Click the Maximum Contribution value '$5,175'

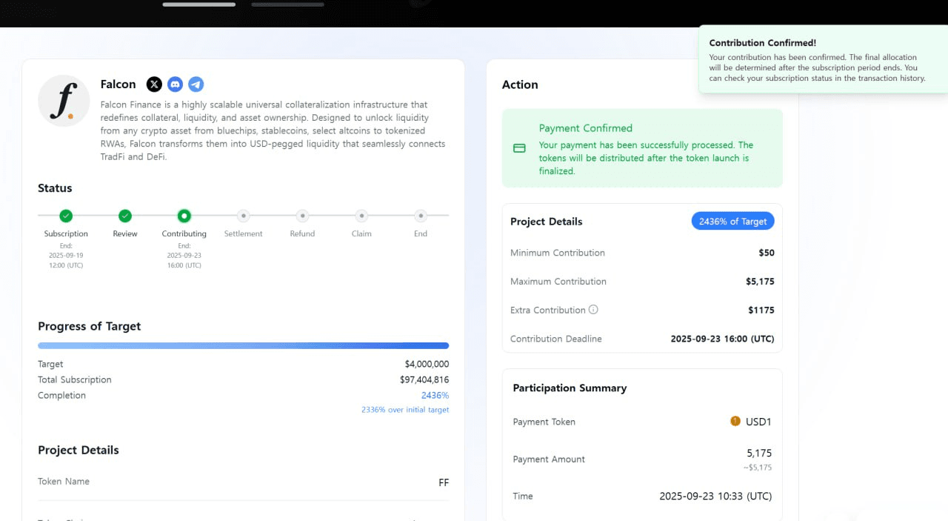760,282
